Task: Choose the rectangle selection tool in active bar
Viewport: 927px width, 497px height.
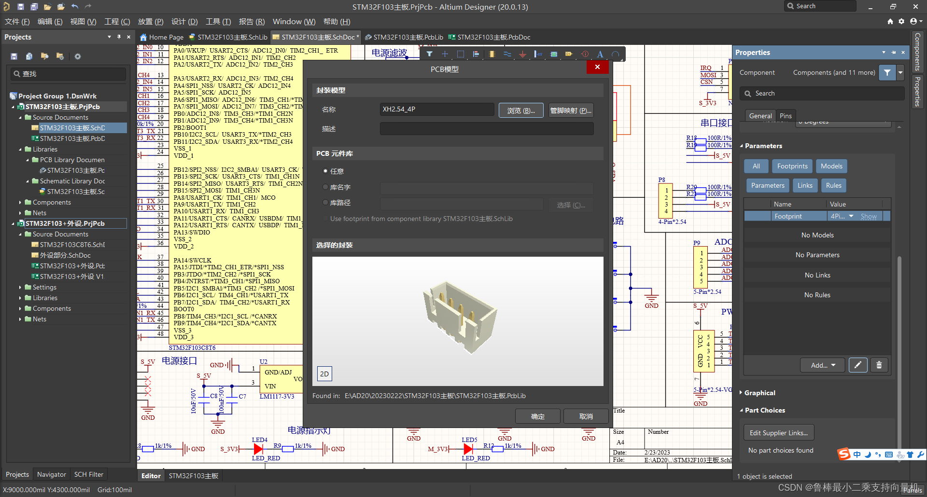Action: click(x=461, y=54)
